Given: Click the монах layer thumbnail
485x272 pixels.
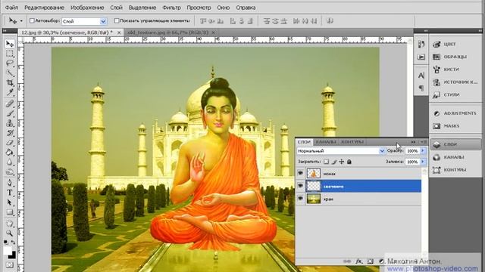Looking at the screenshot, I should pyautogui.click(x=313, y=173).
